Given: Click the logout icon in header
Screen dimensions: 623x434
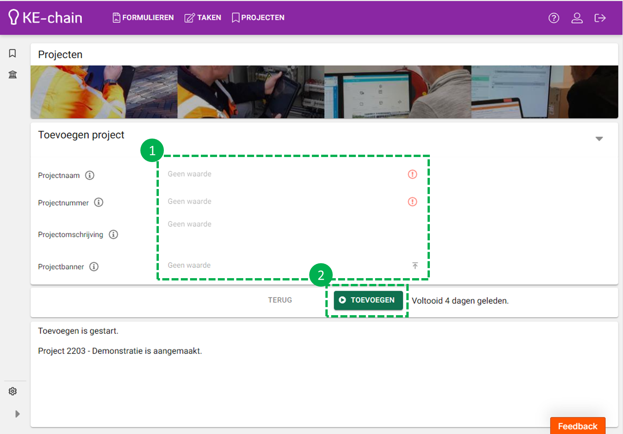Looking at the screenshot, I should pyautogui.click(x=600, y=18).
